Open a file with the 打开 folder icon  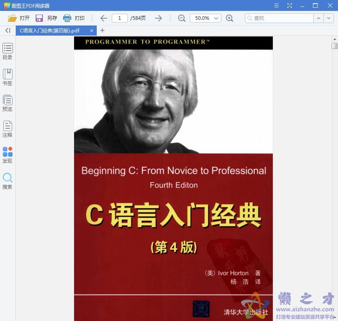[12, 18]
